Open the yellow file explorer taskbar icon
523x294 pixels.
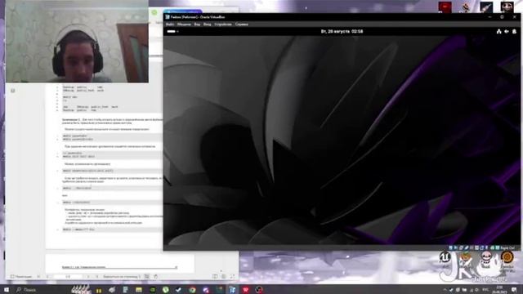click(x=139, y=290)
